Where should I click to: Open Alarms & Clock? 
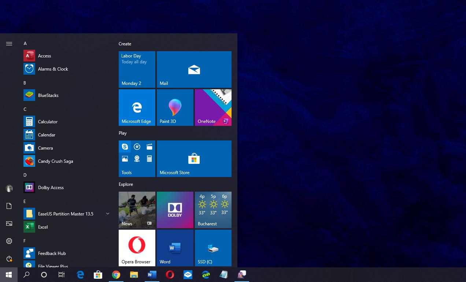(67, 69)
